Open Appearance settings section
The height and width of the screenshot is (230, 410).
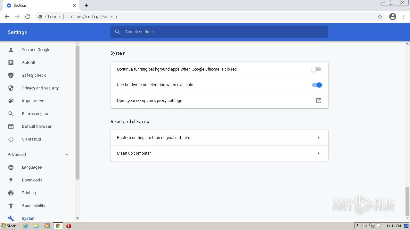pyautogui.click(x=33, y=101)
